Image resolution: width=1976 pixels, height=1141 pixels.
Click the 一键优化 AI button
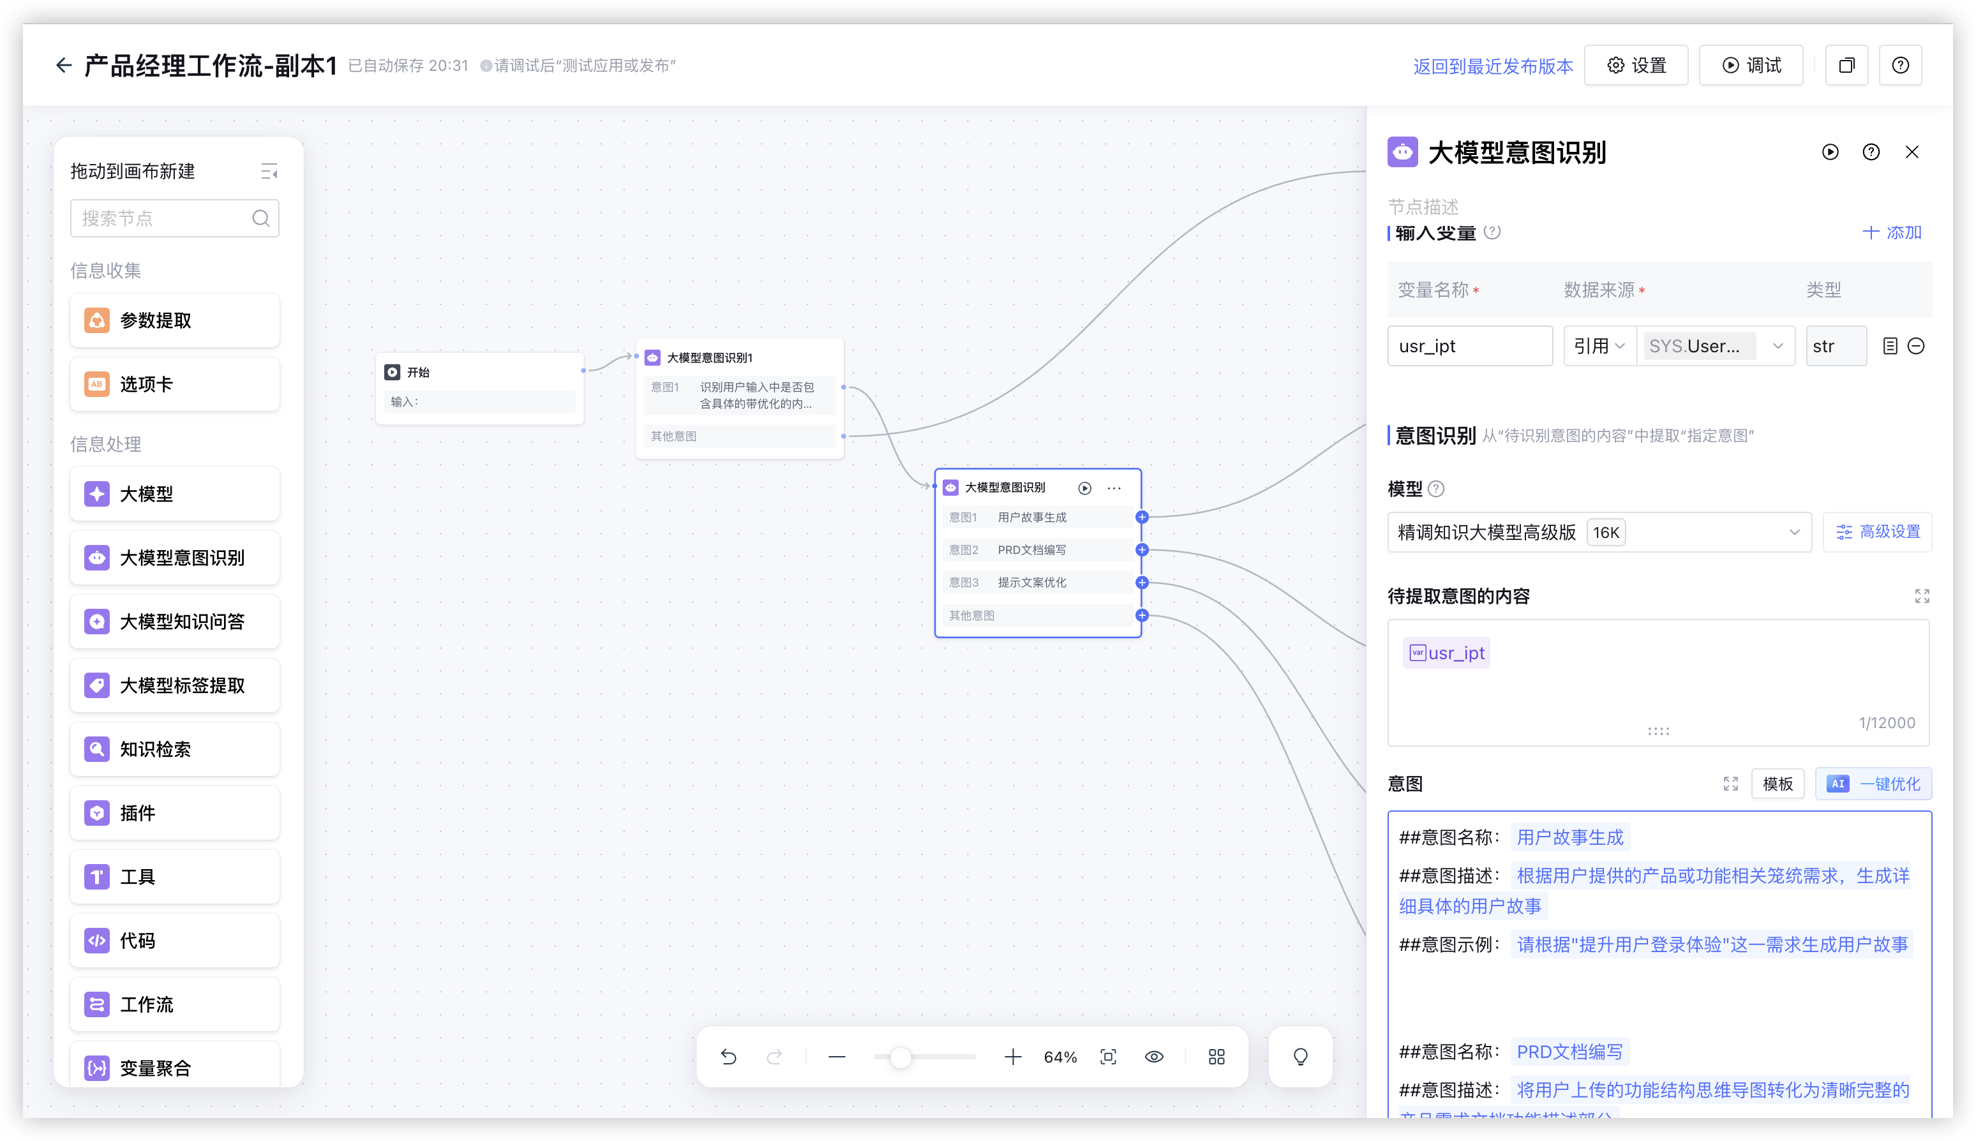(x=1873, y=784)
